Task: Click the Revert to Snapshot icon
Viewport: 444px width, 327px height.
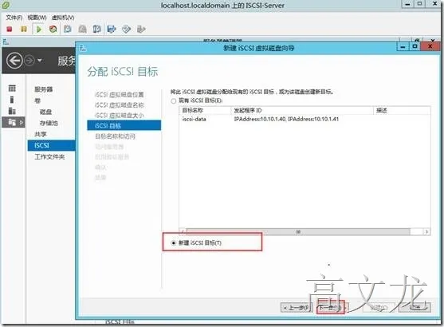Action: 82,30
